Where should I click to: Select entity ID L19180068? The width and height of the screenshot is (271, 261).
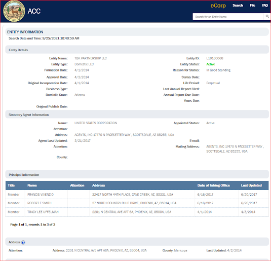click(215, 58)
